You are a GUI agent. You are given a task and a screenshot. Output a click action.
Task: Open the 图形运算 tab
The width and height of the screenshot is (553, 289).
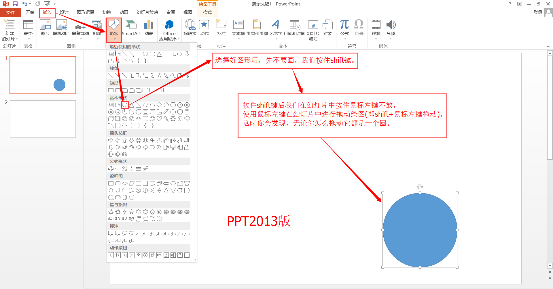86,12
